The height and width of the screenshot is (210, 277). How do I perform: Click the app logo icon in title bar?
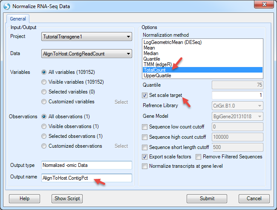pos(7,6)
